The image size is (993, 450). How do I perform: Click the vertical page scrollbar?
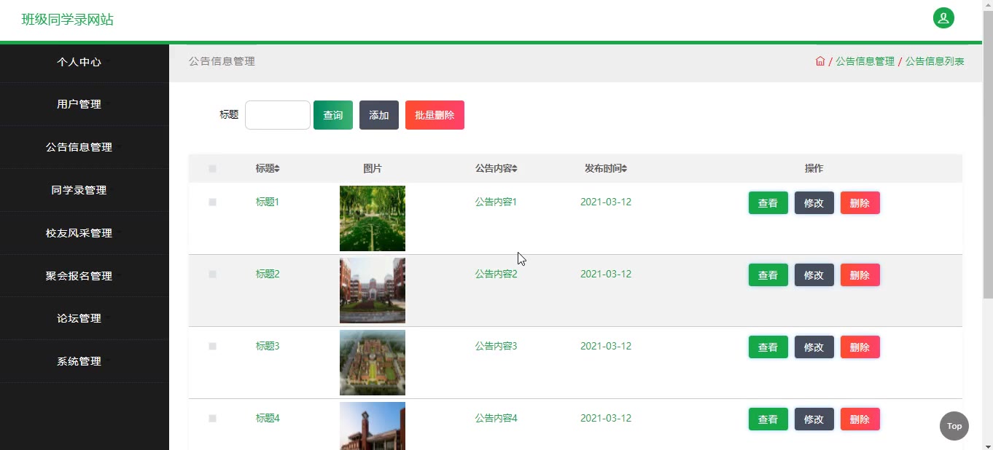coord(988,155)
